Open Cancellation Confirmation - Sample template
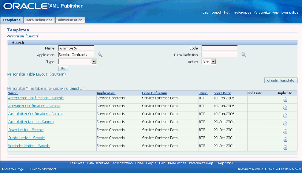Viewport: 302px width, 173px height. [x=35, y=114]
